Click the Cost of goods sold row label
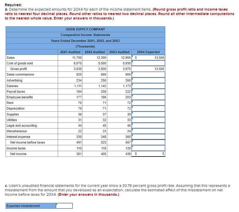Image resolution: width=239 pixels, height=212 pixels. click(20, 63)
